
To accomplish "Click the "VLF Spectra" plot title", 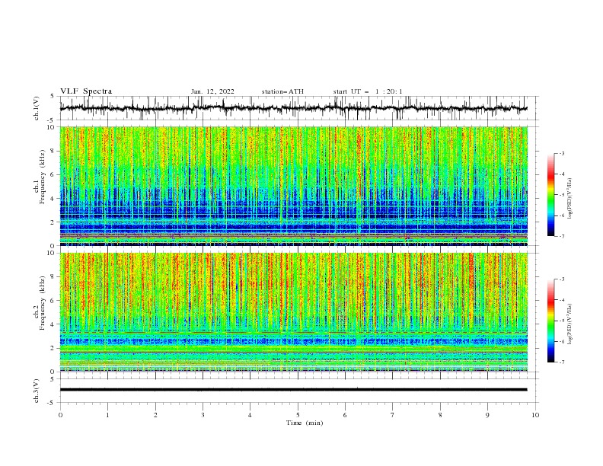I will click(x=86, y=91).
